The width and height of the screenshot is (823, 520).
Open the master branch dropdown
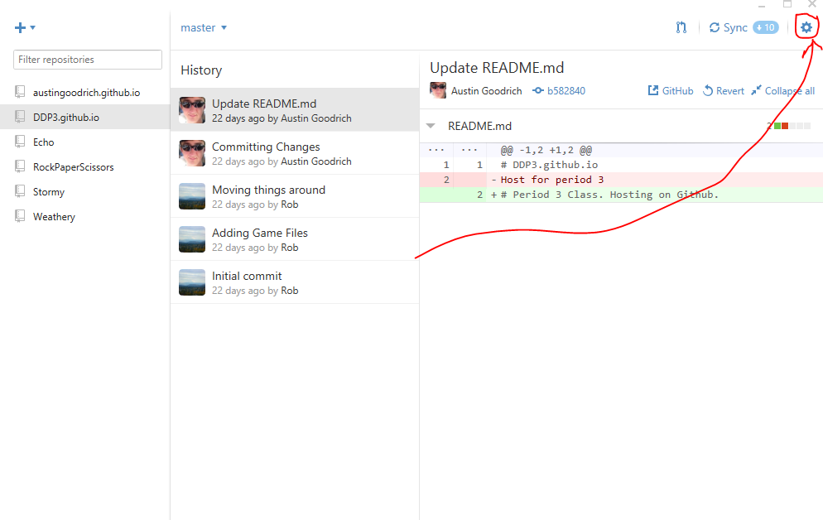coord(204,27)
